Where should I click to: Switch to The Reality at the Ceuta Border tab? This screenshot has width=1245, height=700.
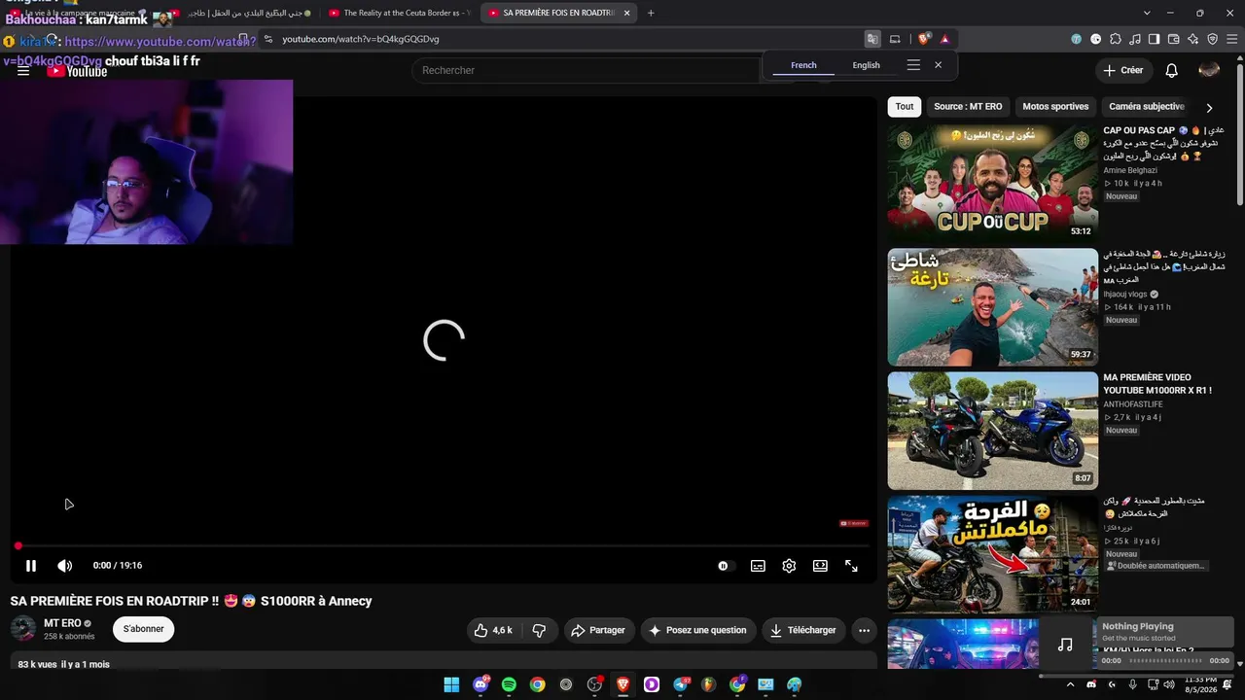[x=401, y=13]
